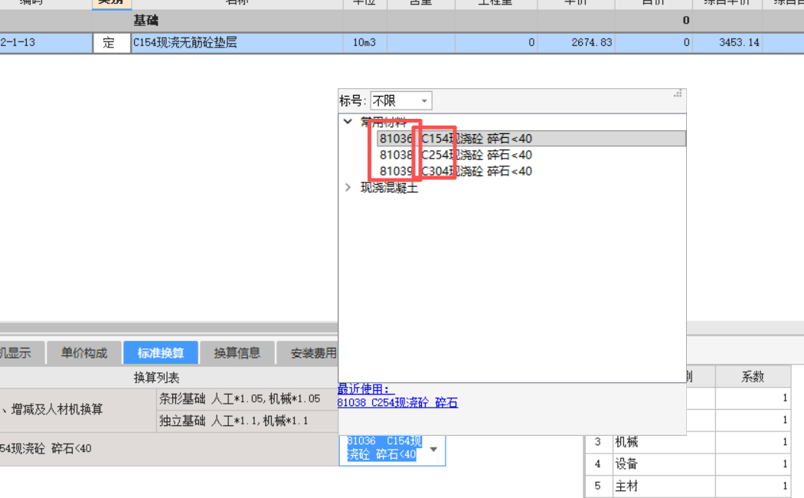Expand the 现浇混凝土 tree node
This screenshot has height=498, width=804.
(348, 187)
